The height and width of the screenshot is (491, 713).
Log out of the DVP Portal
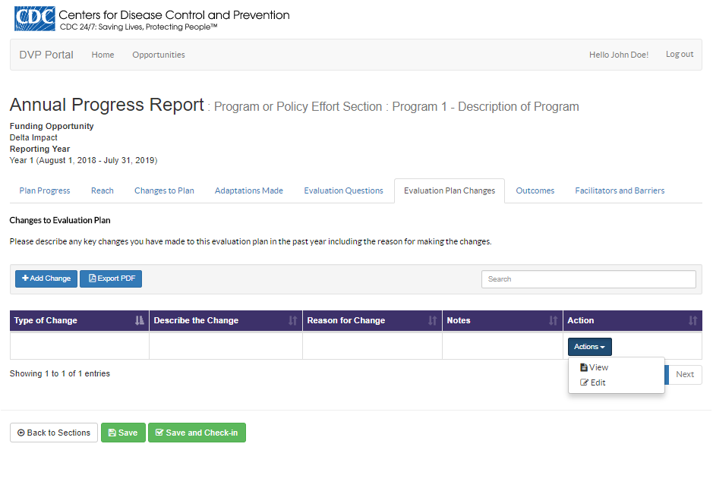(x=679, y=55)
